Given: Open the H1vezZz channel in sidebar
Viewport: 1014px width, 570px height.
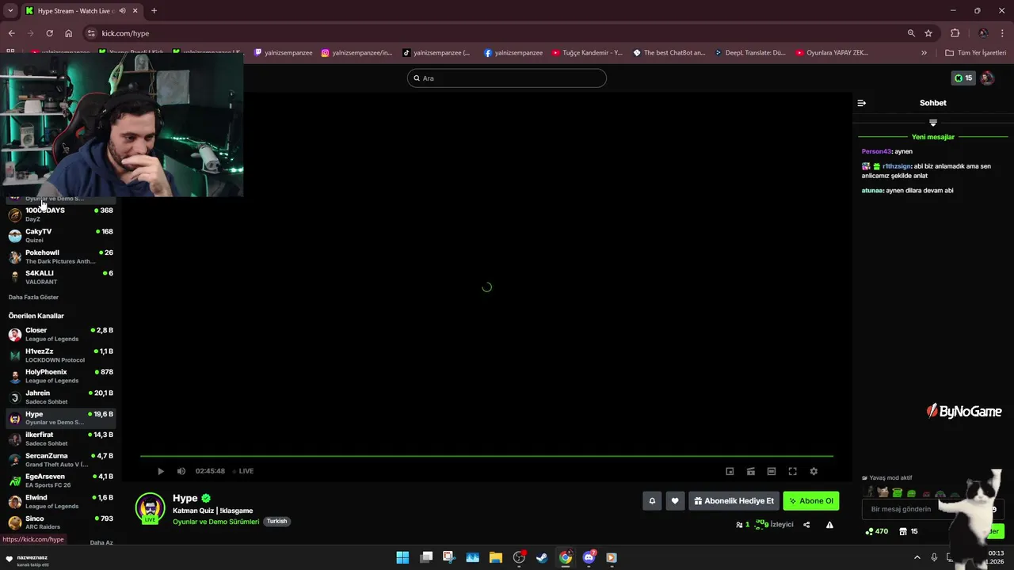Looking at the screenshot, I should 61,355.
